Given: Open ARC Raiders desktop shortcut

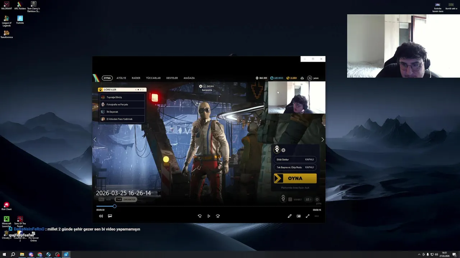Looking at the screenshot, I should (x=20, y=6).
